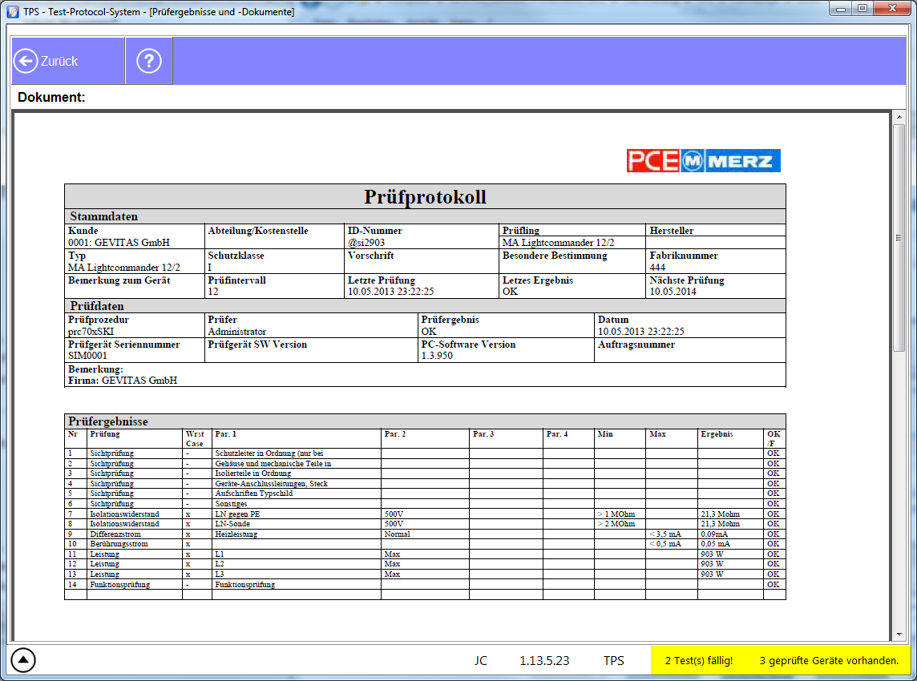Click ID-Nummer value '@si2903'
The width and height of the screenshot is (917, 681).
[366, 242]
